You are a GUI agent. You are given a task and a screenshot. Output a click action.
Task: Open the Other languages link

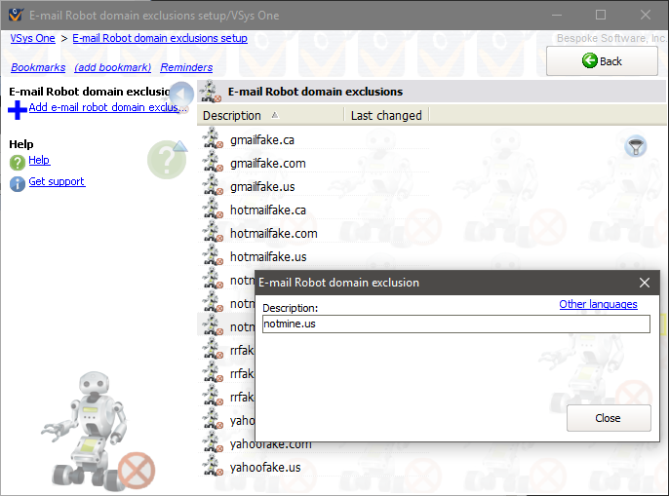coord(598,304)
